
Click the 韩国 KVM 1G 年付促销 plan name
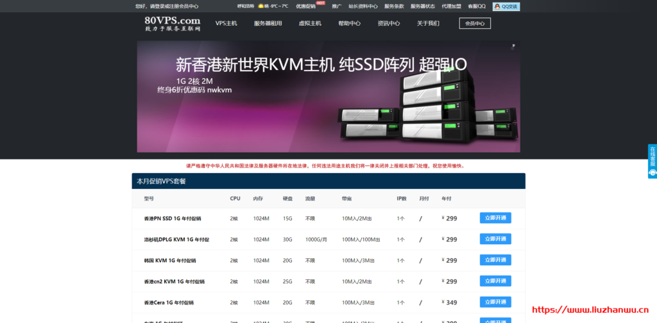tap(169, 261)
